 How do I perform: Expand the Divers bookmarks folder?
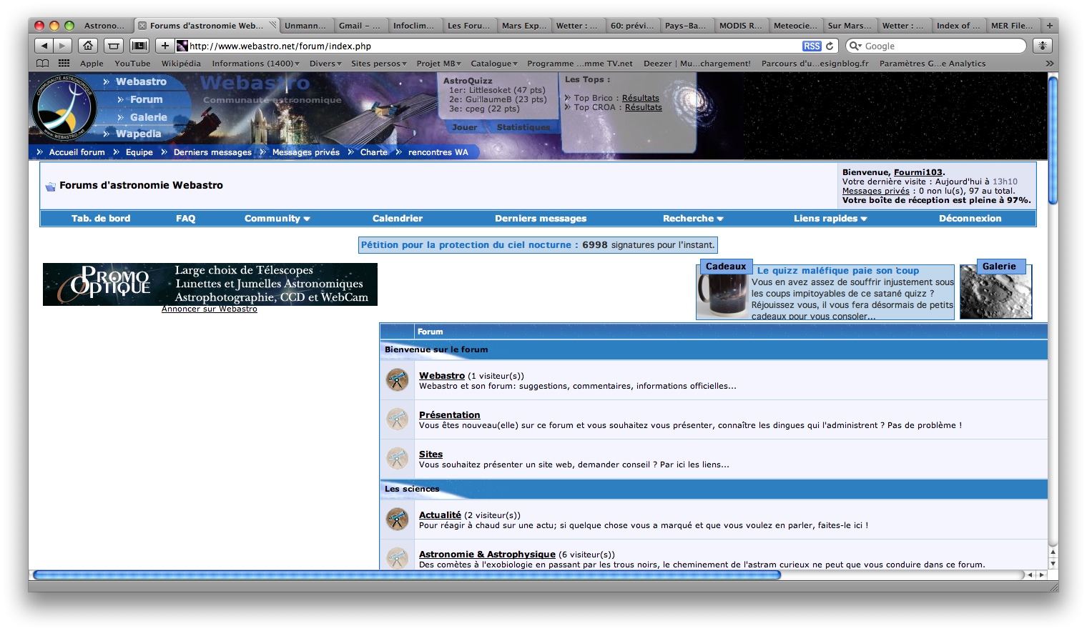click(325, 64)
